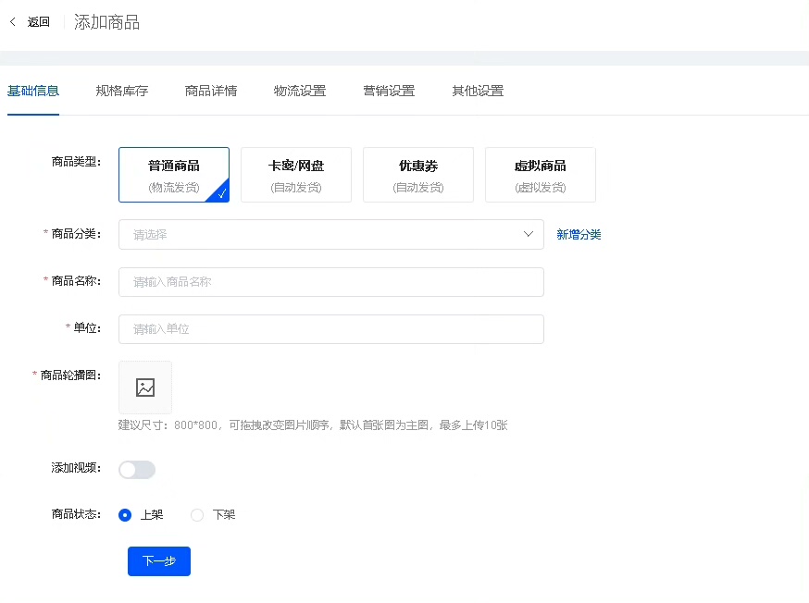
Task: Choose the 卡密/网盘 product type
Action: point(296,175)
